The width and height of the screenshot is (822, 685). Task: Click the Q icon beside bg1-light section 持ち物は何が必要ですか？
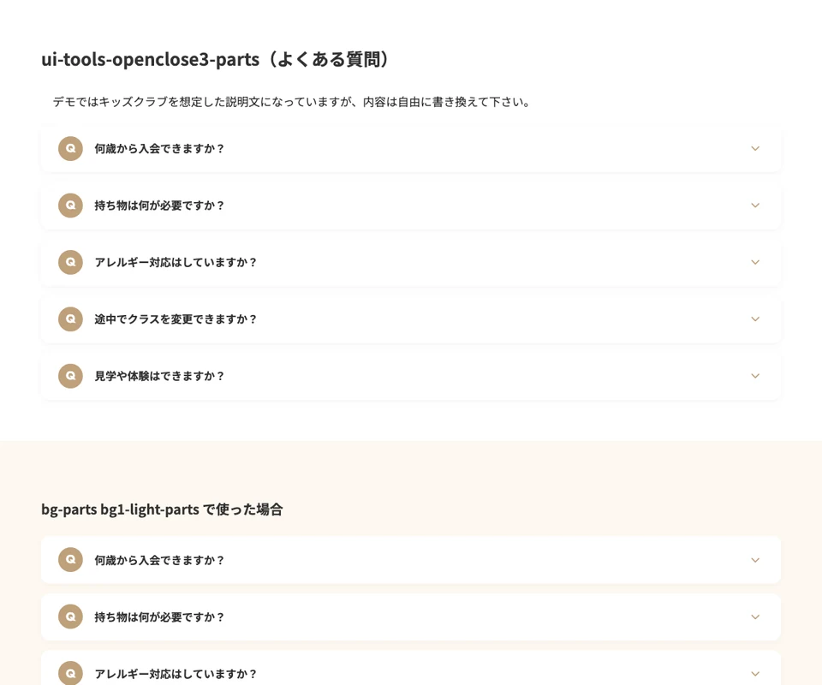click(70, 616)
